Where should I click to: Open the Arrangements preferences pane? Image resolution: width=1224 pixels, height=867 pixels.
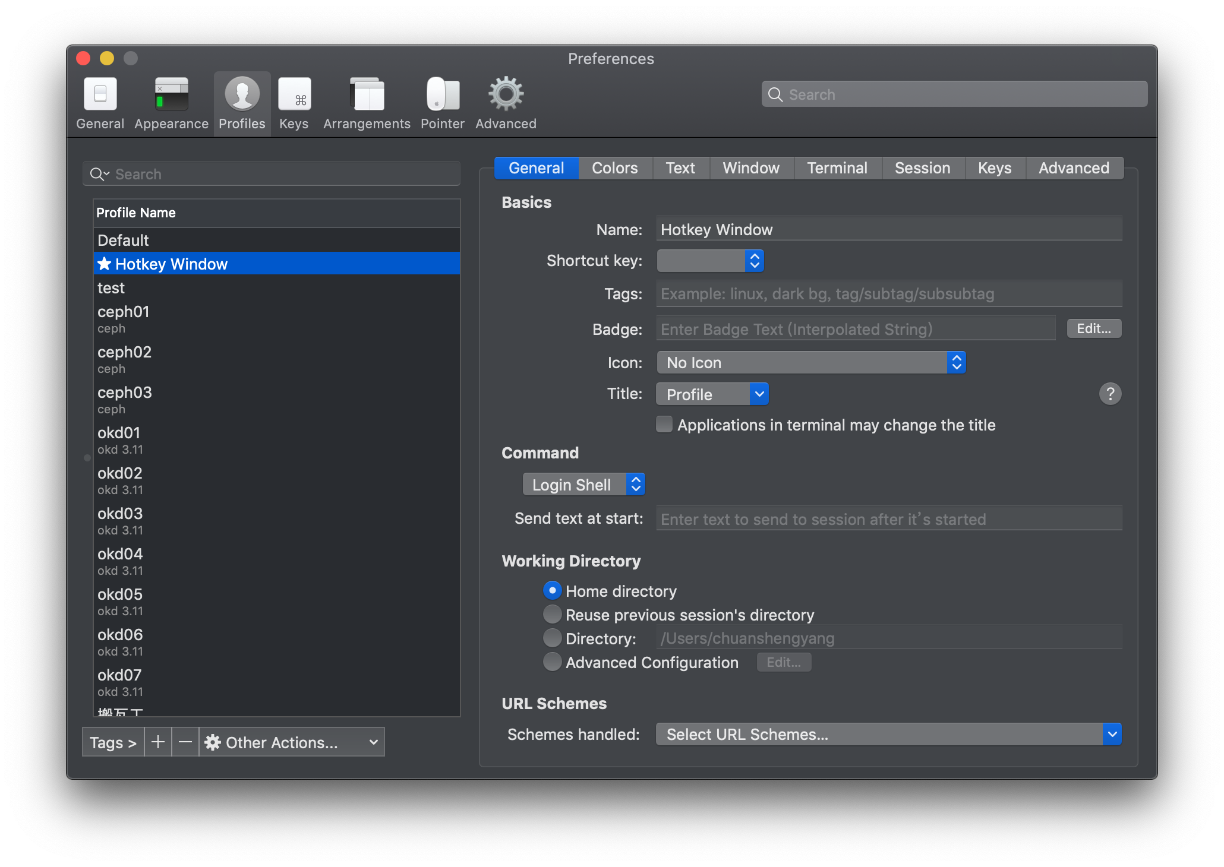[366, 102]
